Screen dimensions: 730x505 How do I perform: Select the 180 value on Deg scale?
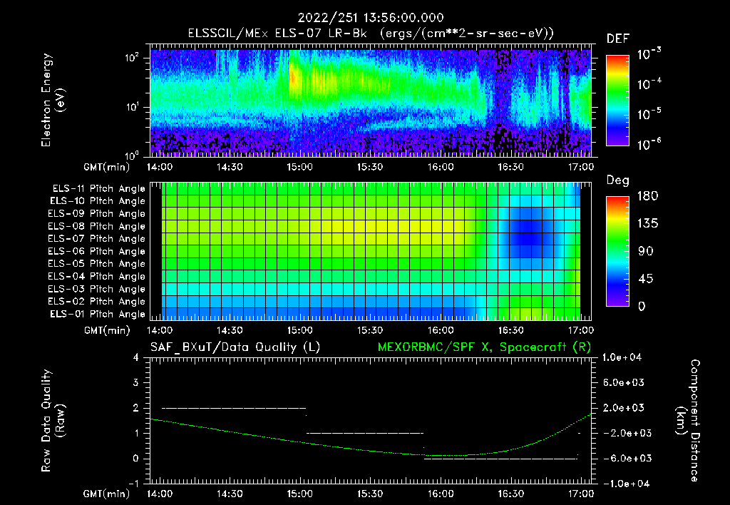click(647, 195)
